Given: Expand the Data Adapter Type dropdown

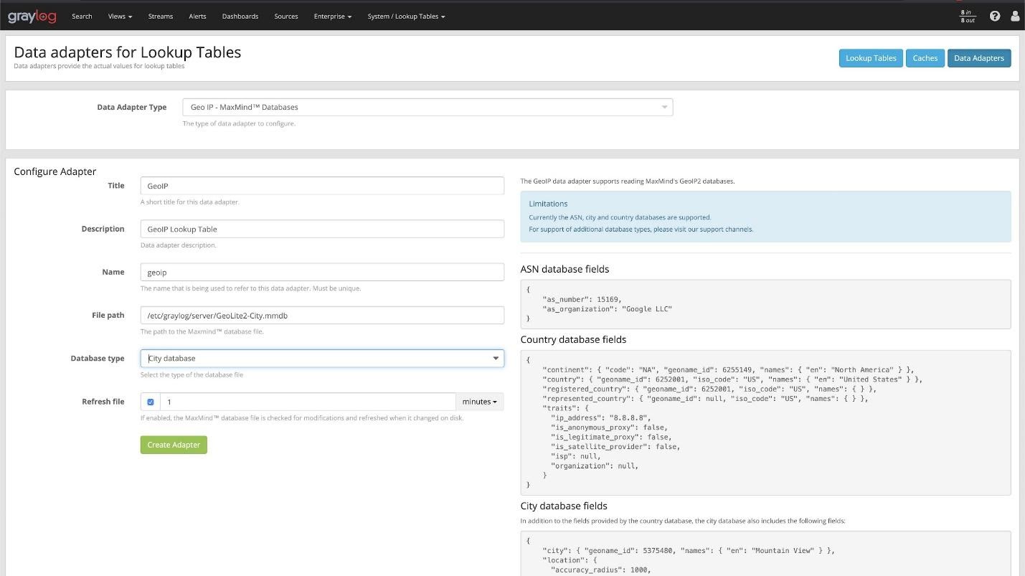Looking at the screenshot, I should coord(428,108).
